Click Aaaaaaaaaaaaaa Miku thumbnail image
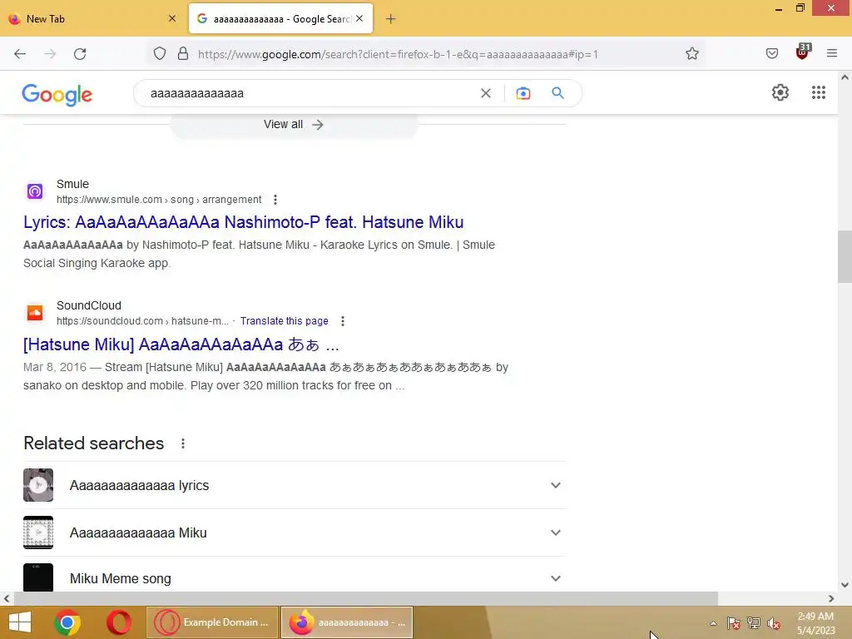 pos(38,532)
